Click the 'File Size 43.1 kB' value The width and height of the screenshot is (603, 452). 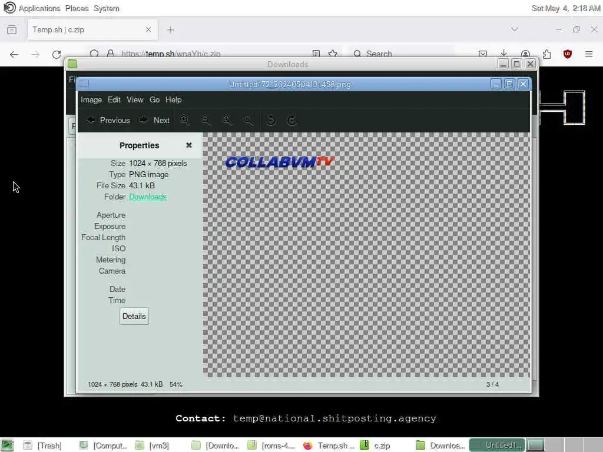(142, 185)
